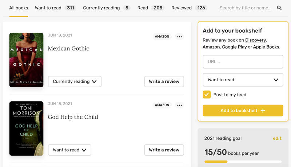Open the God Help the Child cover
Screen dimensions: 291x167
click(x=26, y=129)
